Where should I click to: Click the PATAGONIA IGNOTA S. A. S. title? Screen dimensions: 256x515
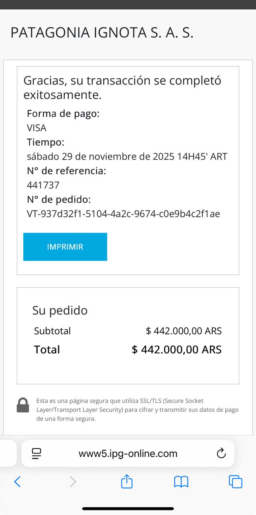[x=102, y=33]
